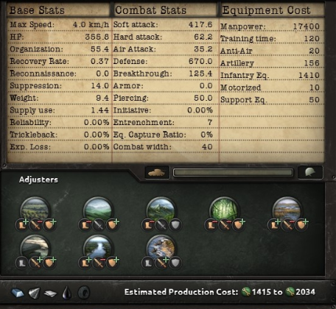The image size is (336, 309).
Task: Click the rubber tire resource icon
Action: point(84,293)
